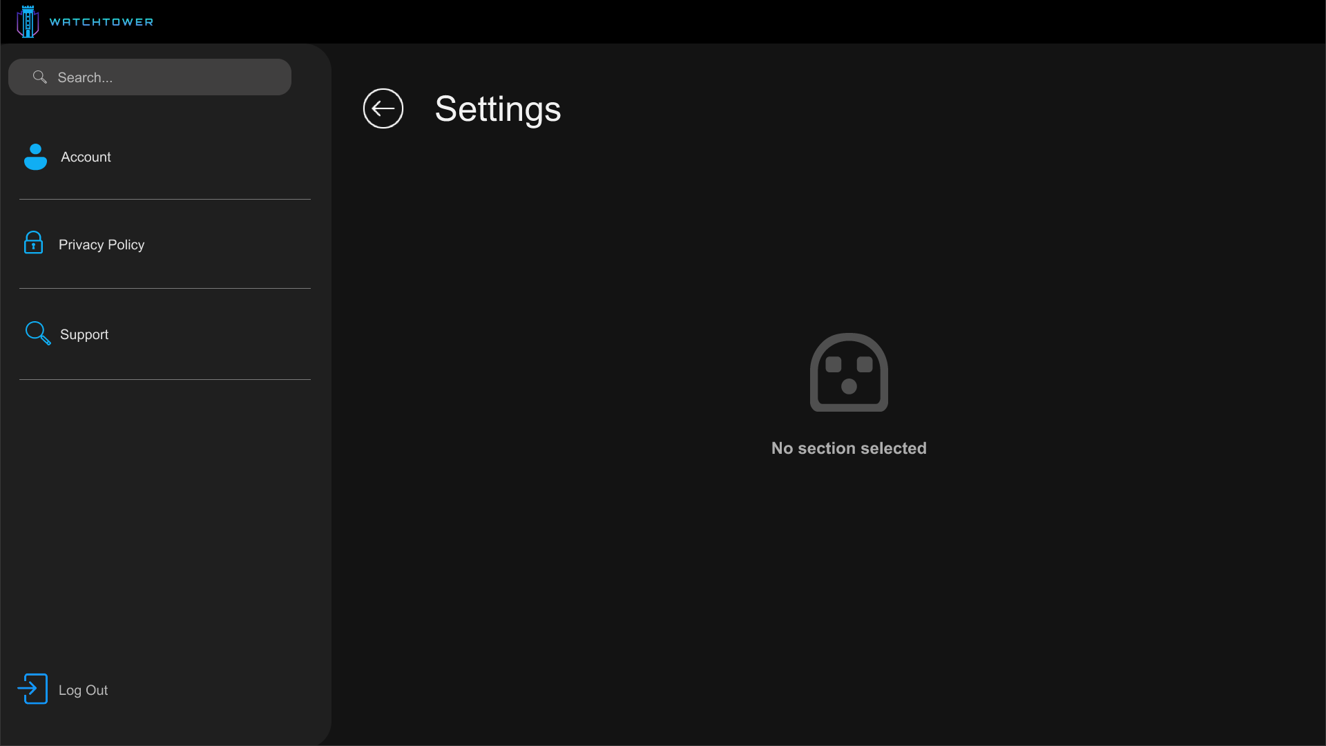Screen dimensions: 1326x746
Task: Click the gray ghost placeholder icon
Action: point(849,372)
